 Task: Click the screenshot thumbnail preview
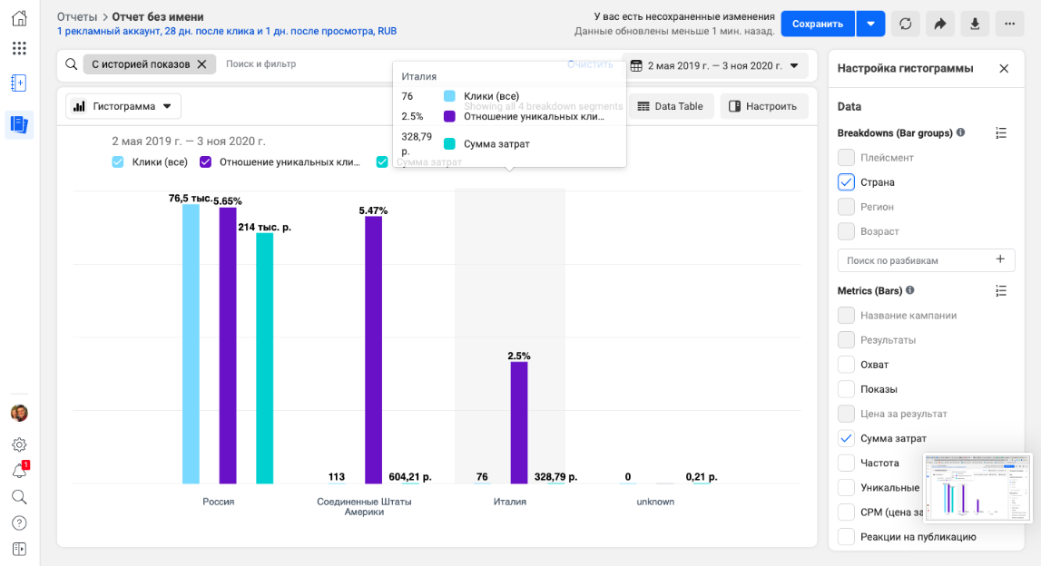coord(978,487)
